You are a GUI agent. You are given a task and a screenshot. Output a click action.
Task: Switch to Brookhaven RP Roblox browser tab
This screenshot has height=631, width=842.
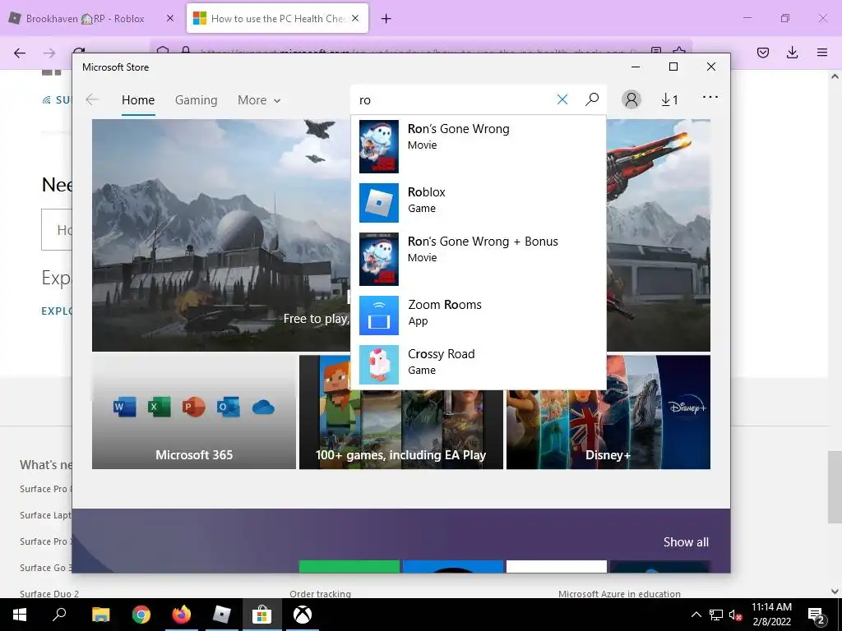(85, 18)
